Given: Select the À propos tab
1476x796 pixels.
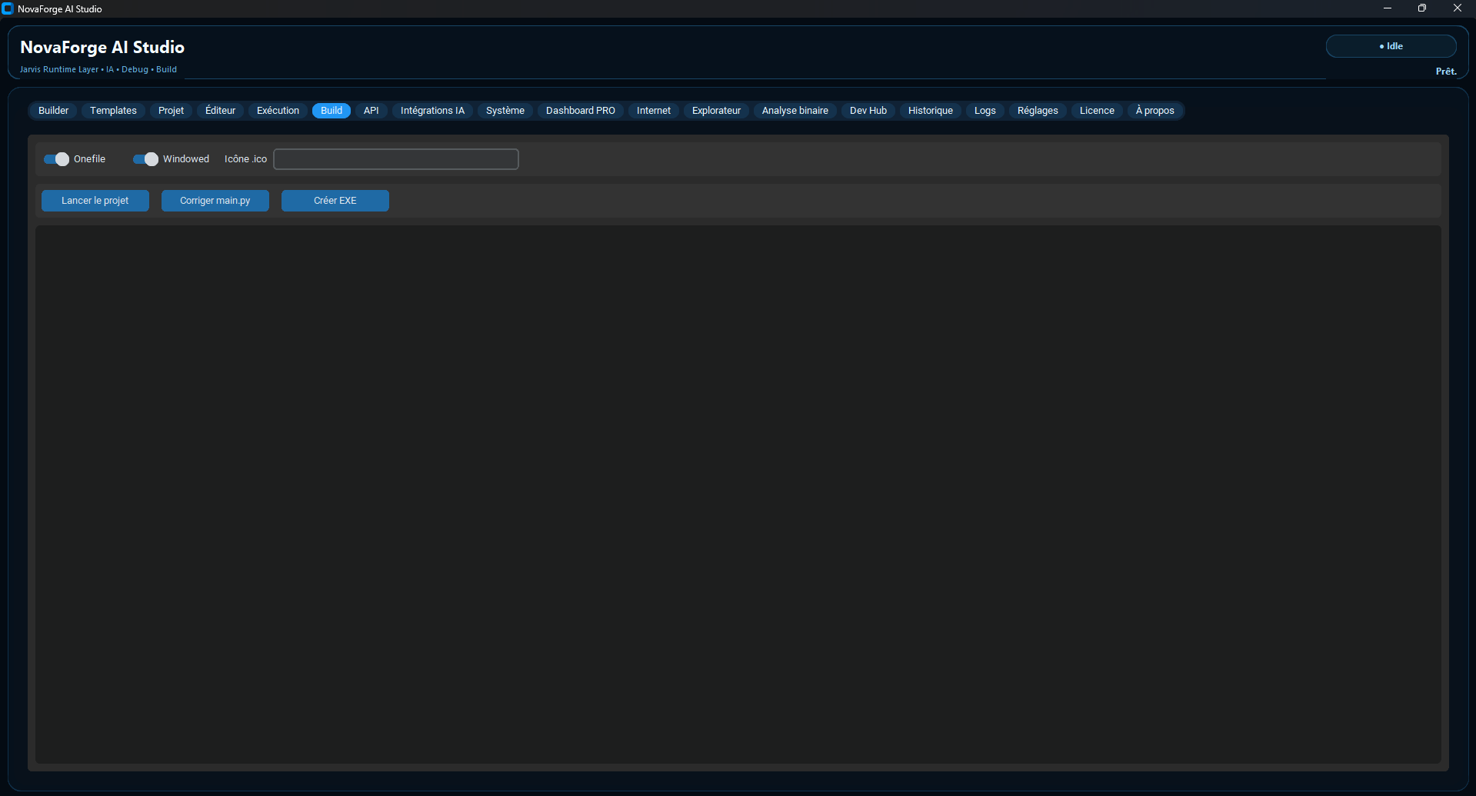Looking at the screenshot, I should pos(1155,111).
